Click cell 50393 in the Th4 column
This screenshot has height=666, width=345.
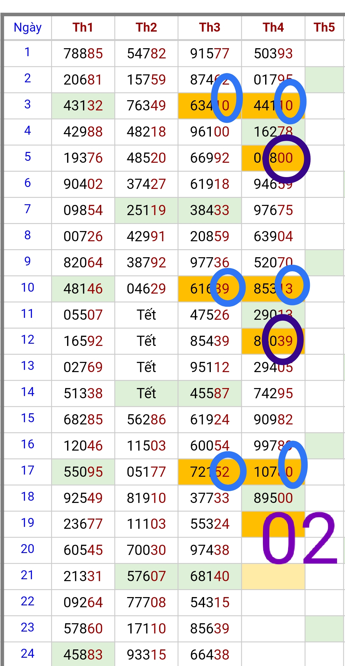pos(273,53)
